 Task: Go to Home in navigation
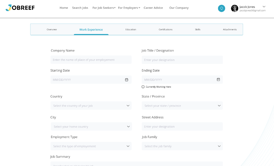[64, 8]
